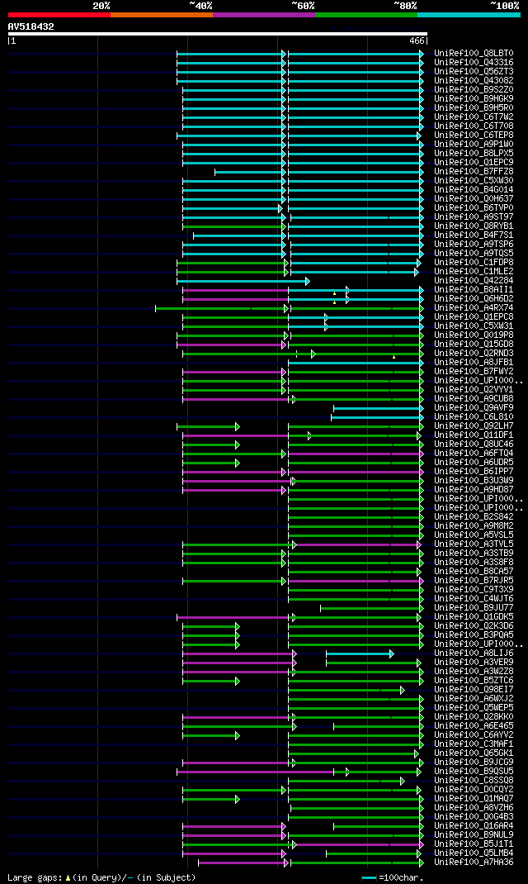Select the UniRef100_A8JFB1 label
This screenshot has width=528, height=884.
pos(474,363)
